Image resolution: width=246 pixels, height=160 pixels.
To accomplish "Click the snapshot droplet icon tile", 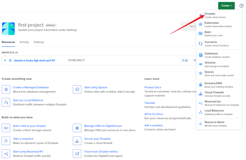I will point(6,141).
